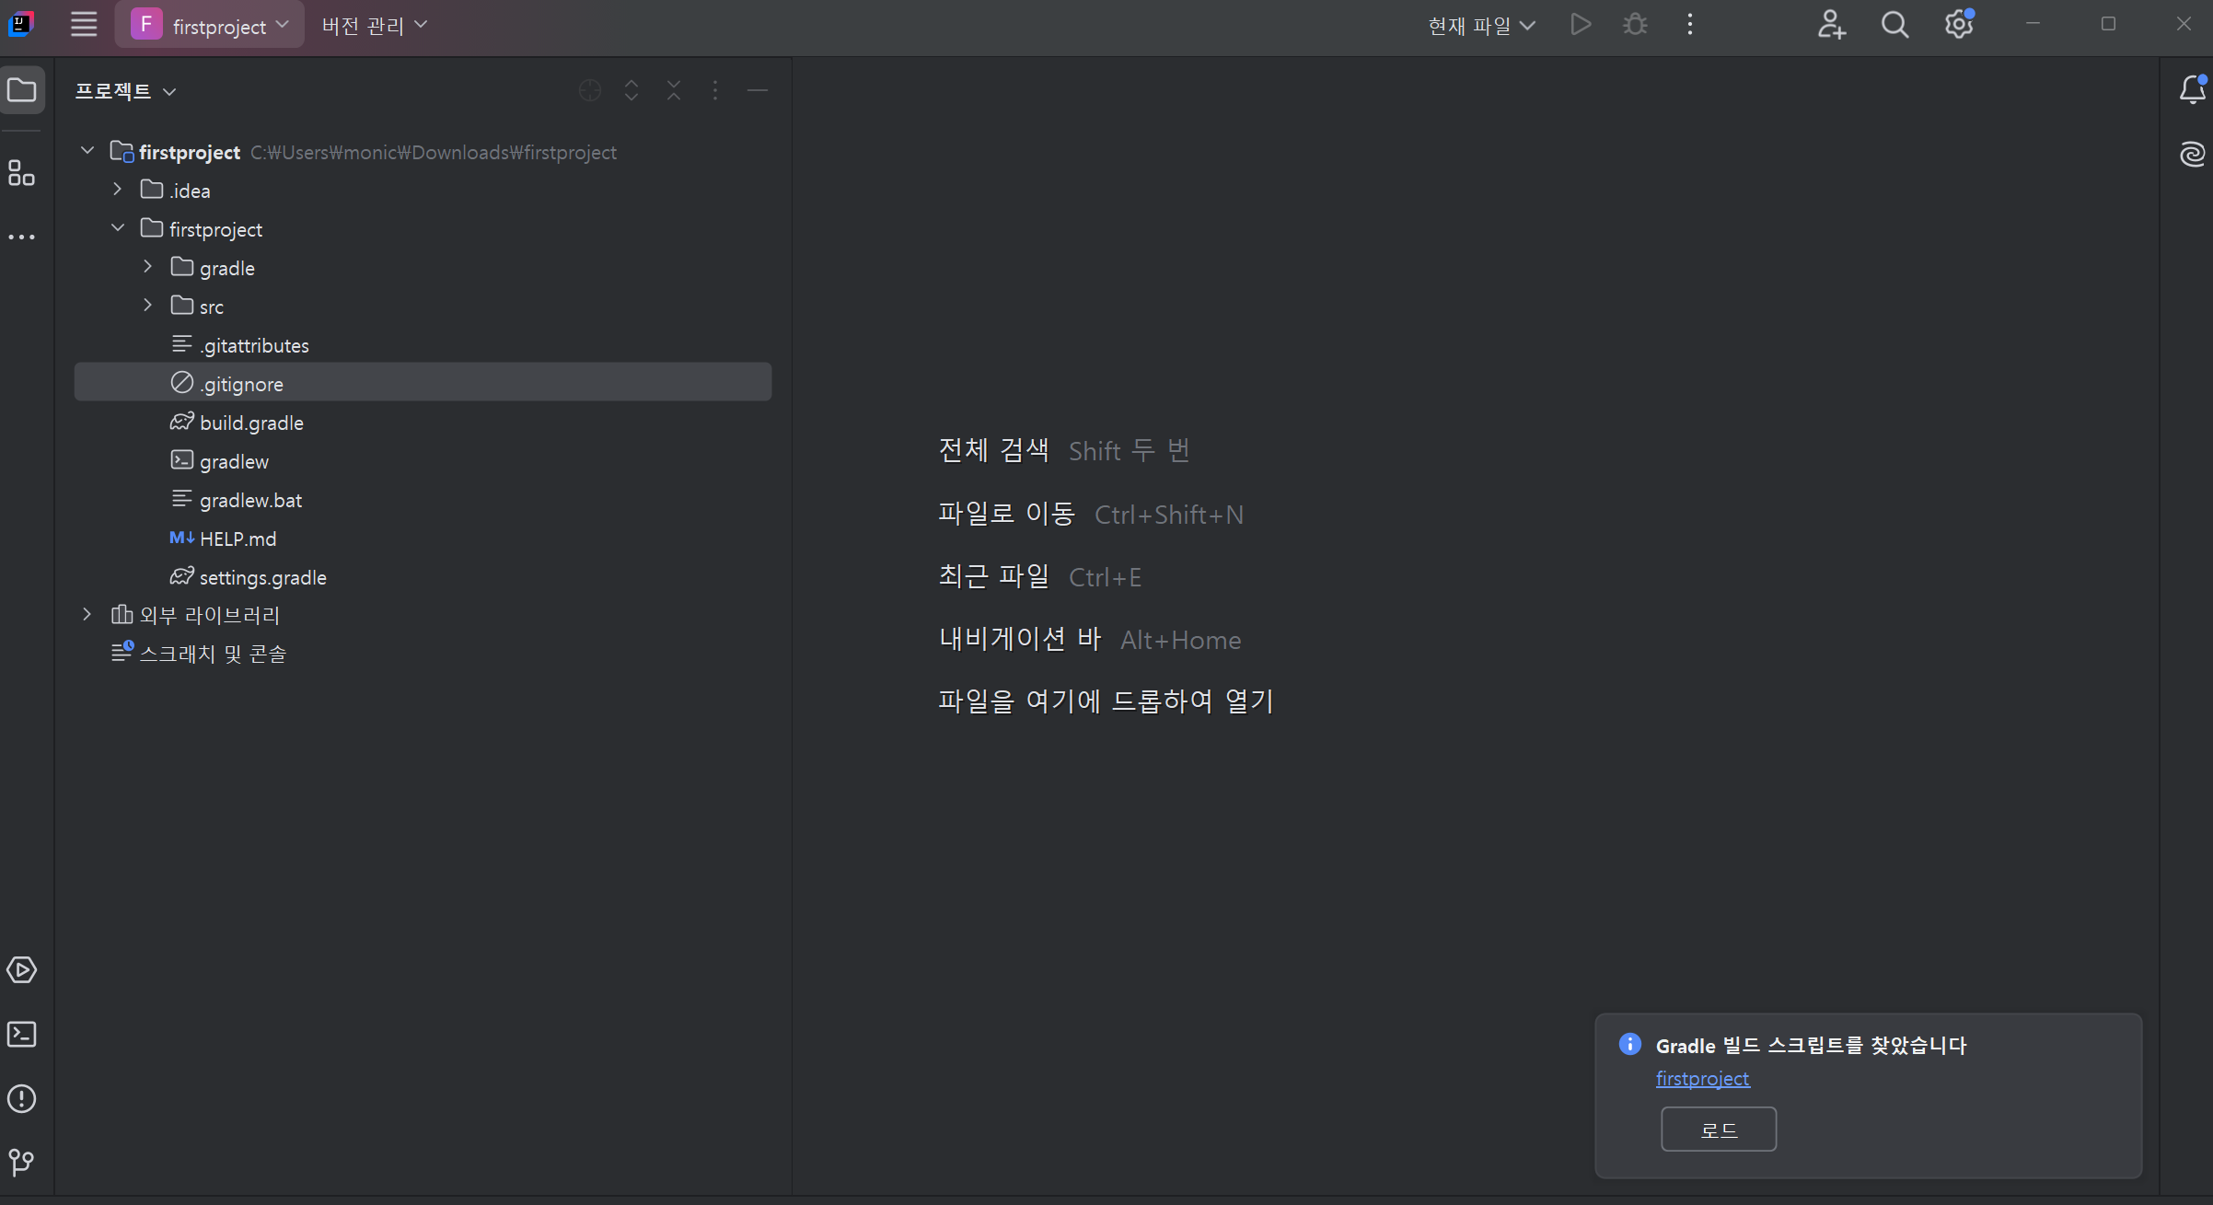Collapse the inner firstproject folder
This screenshot has height=1205, width=2213.
[118, 228]
